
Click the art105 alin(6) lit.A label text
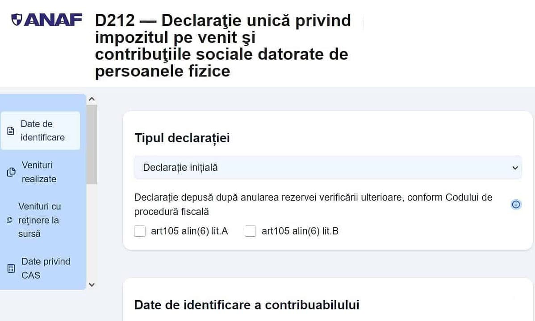click(x=189, y=231)
